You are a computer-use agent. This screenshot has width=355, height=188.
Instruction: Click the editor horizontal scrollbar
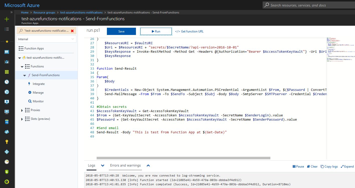tap(184, 158)
